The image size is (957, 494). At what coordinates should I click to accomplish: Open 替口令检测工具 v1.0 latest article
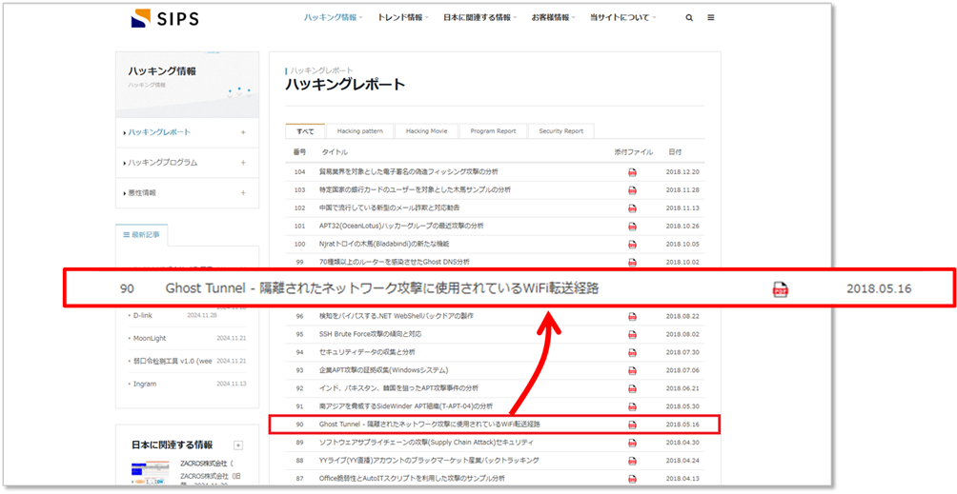tap(173, 361)
